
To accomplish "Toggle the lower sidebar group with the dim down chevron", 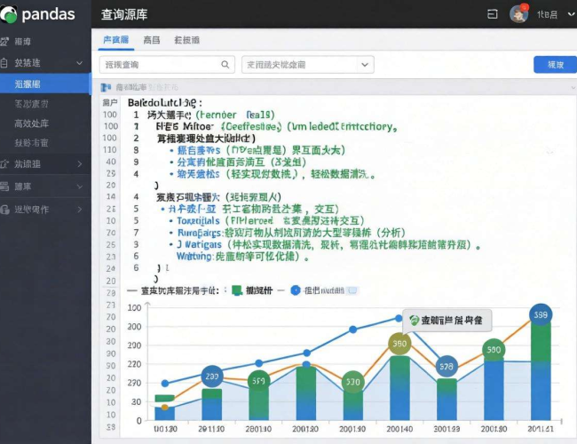I will pos(80,186).
